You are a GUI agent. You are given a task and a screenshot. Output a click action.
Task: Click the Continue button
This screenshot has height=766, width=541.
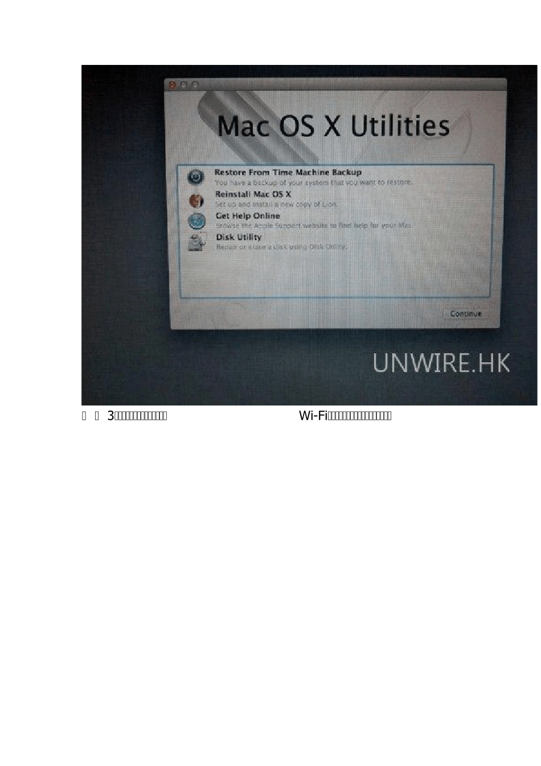click(x=465, y=314)
